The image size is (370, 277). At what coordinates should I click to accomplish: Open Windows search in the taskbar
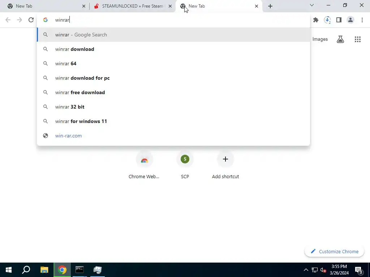tap(26, 270)
